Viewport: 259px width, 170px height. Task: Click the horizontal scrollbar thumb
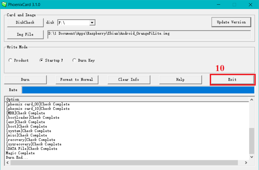pos(124,163)
